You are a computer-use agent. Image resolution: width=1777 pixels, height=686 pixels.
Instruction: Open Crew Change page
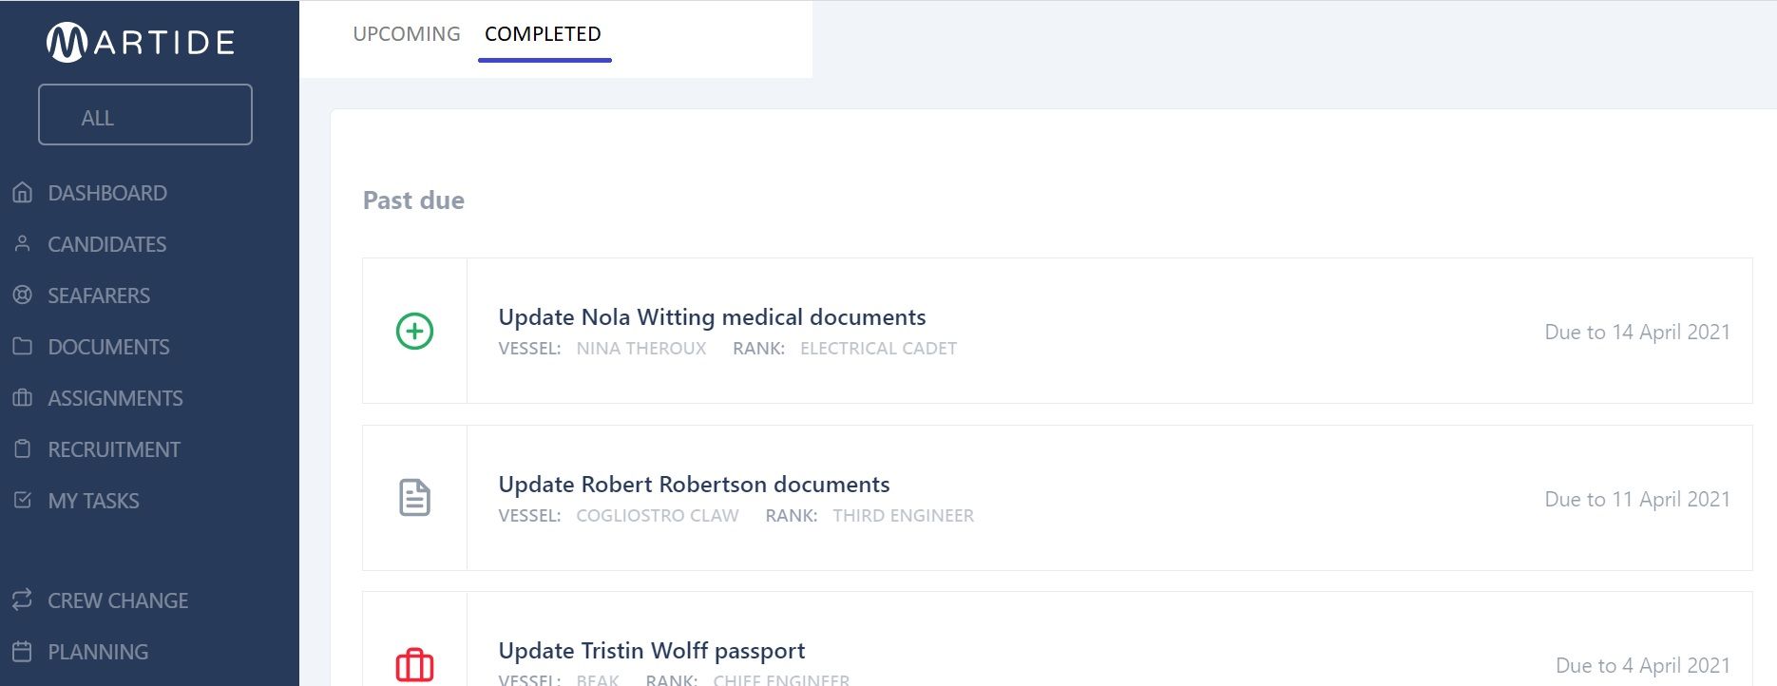(118, 600)
